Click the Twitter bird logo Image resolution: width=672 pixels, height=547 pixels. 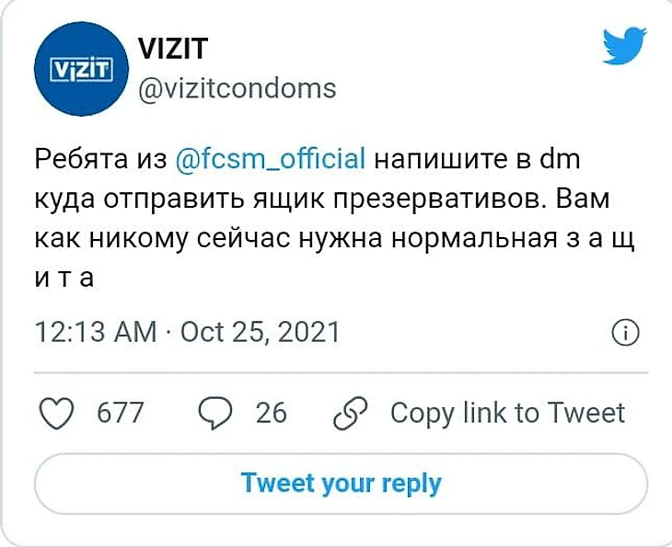point(625,48)
